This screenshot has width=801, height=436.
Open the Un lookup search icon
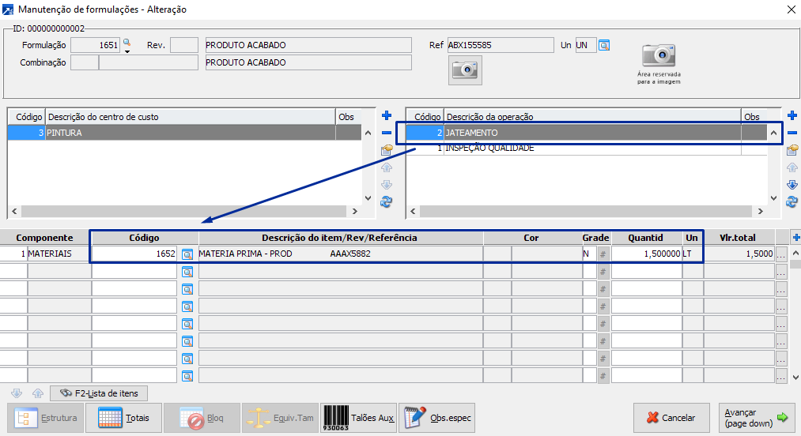tap(604, 46)
